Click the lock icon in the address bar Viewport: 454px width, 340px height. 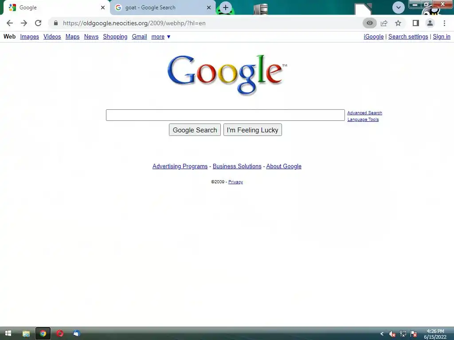[x=56, y=23]
